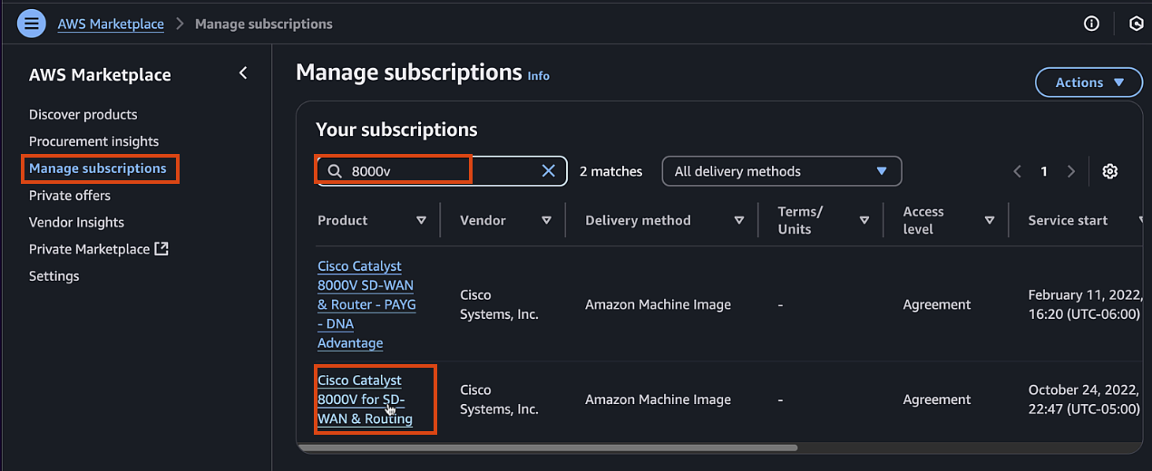Open the hamburger navigation menu
The height and width of the screenshot is (471, 1152).
click(x=31, y=24)
